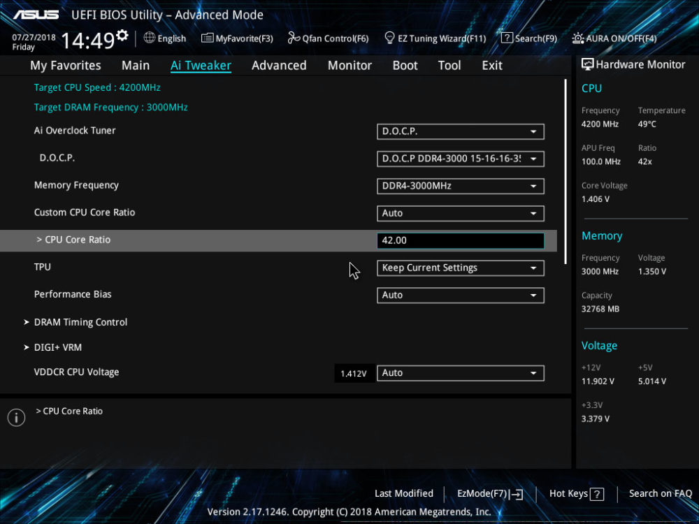This screenshot has width=699, height=524.
Task: Open the Memory Frequency dropdown
Action: [x=461, y=186]
